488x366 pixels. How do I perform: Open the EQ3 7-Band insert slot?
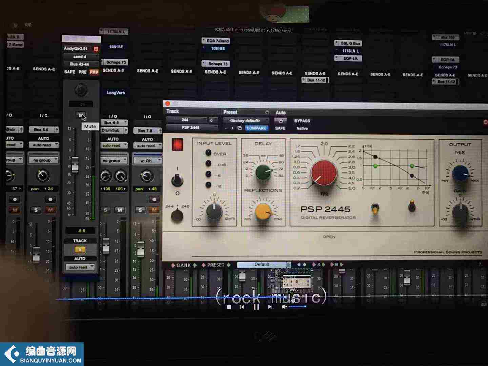(x=216, y=41)
